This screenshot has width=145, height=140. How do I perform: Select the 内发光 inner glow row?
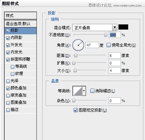click(x=21, y=52)
